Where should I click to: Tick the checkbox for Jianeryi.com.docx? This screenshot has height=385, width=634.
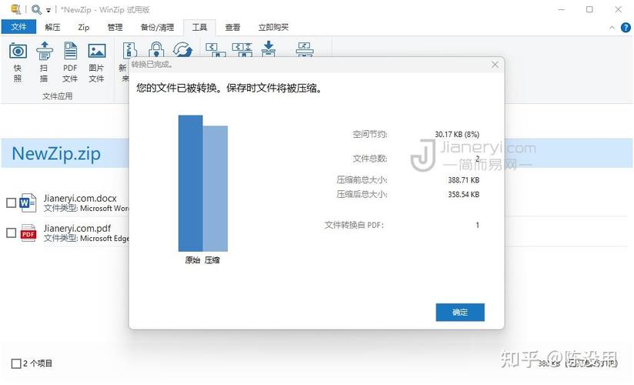click(x=12, y=203)
